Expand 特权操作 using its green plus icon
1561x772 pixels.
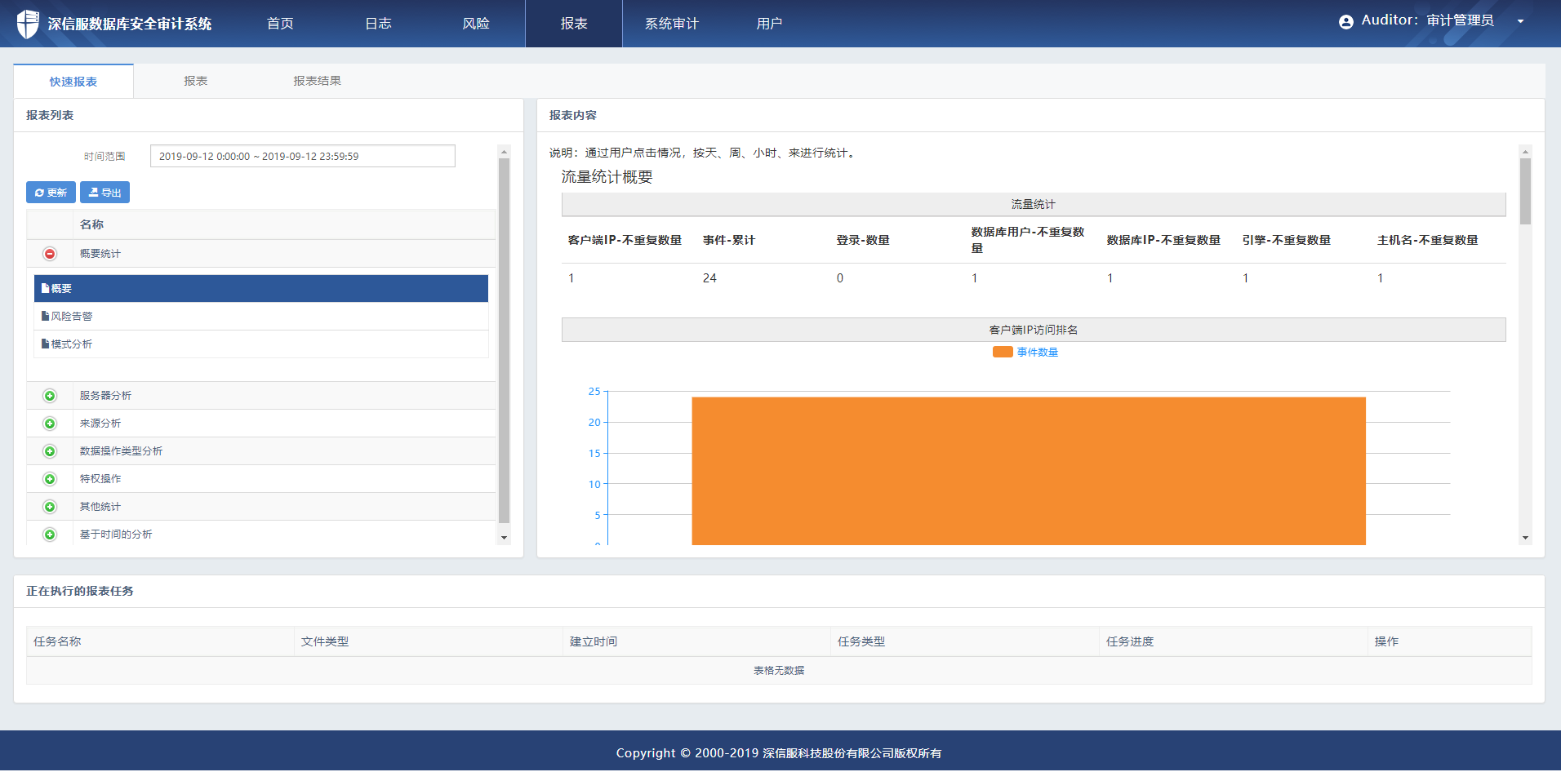[50, 479]
